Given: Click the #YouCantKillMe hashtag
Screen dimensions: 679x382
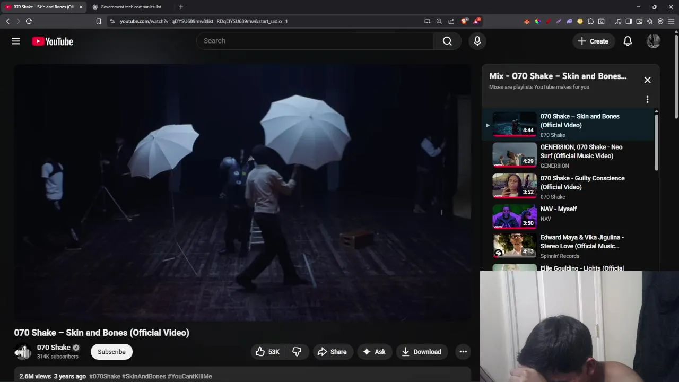Looking at the screenshot, I should pyautogui.click(x=190, y=376).
